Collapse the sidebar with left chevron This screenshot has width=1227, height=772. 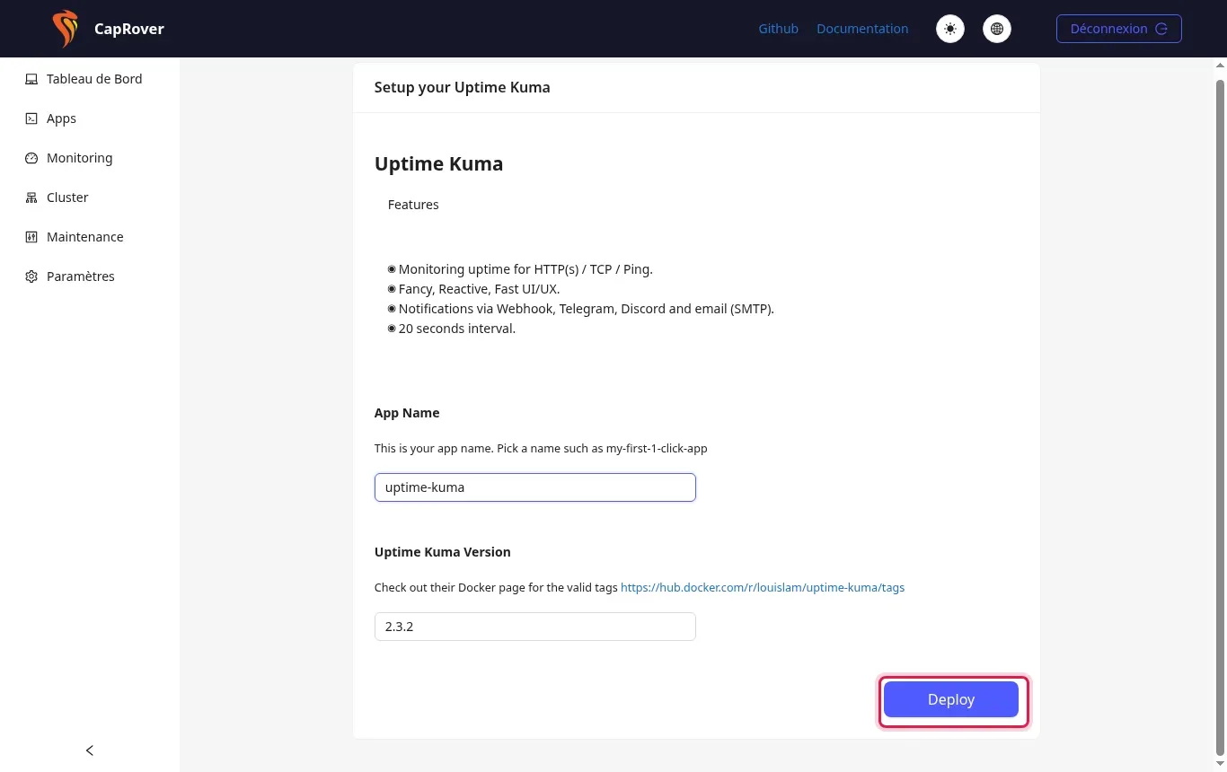click(90, 750)
